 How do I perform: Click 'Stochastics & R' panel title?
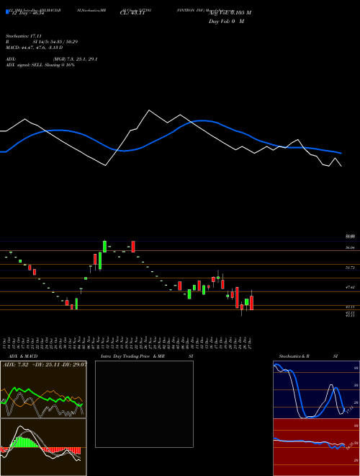click(294, 356)
